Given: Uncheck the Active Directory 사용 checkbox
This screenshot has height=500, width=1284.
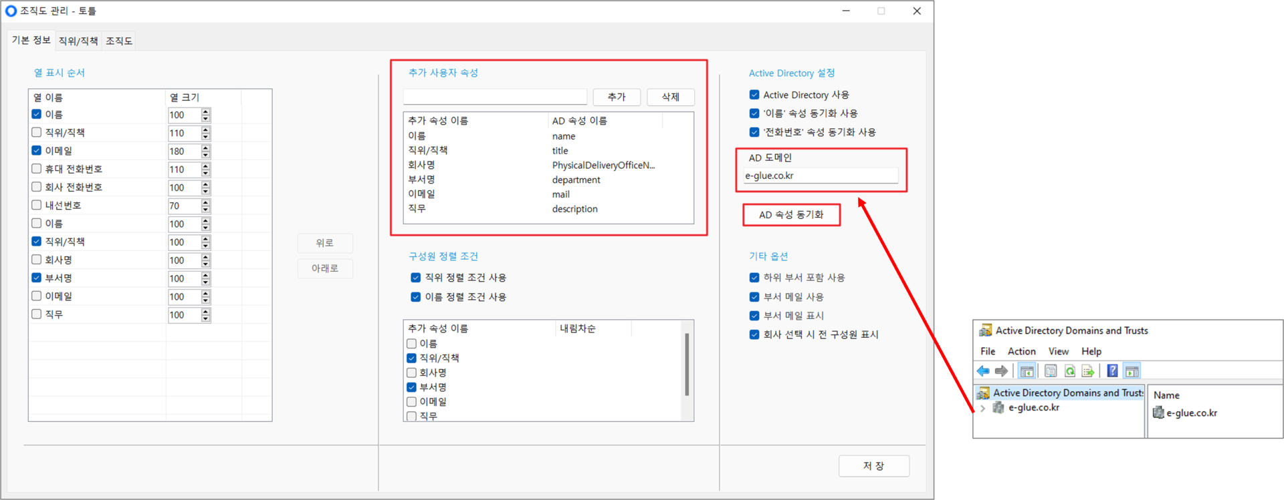Looking at the screenshot, I should coord(754,95).
